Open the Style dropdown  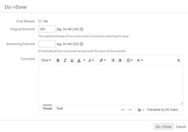pyautogui.click(x=46, y=60)
